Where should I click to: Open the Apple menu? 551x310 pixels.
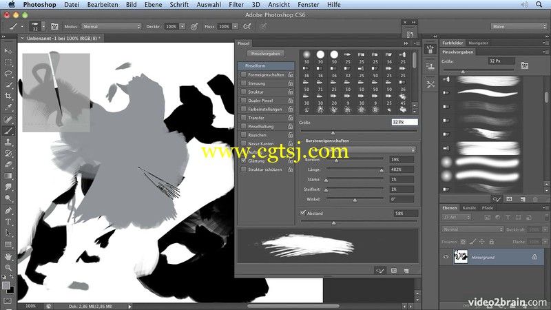(12, 5)
